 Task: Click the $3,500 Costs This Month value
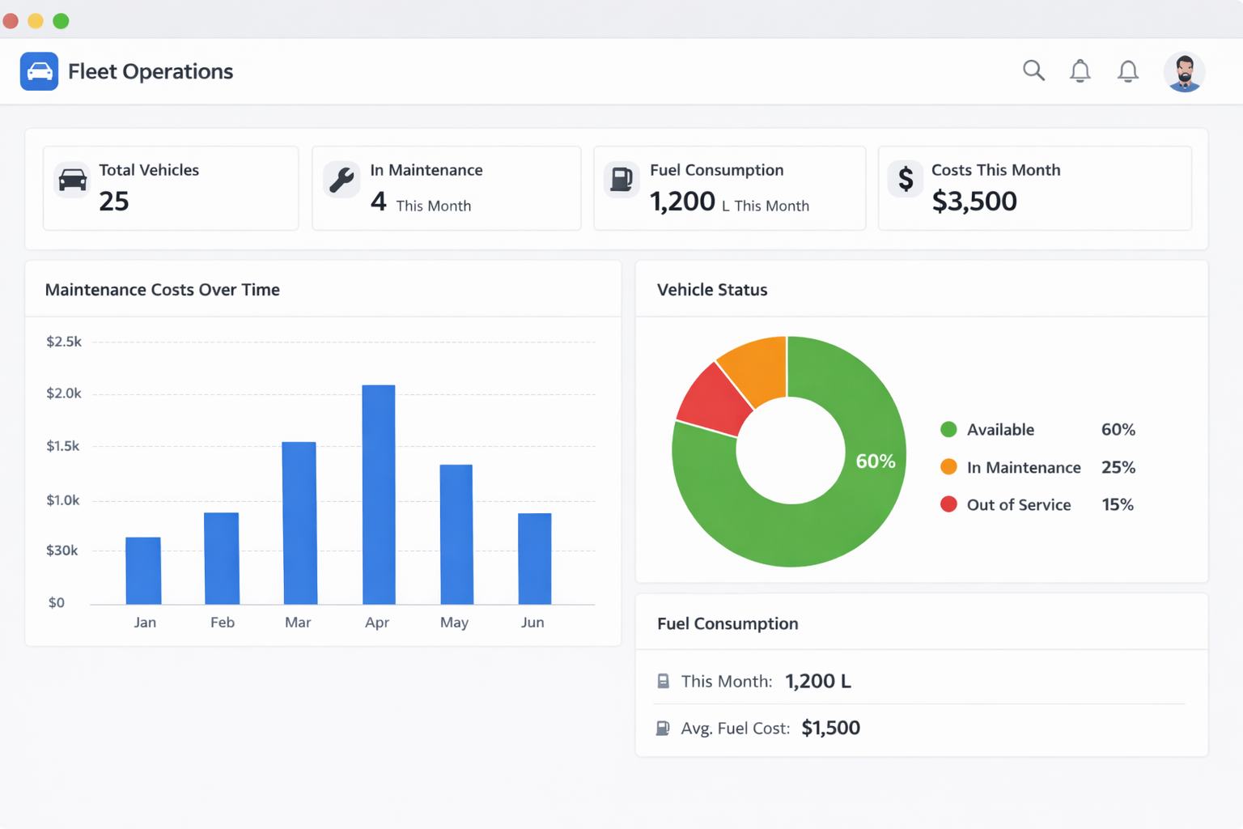pyautogui.click(x=974, y=201)
